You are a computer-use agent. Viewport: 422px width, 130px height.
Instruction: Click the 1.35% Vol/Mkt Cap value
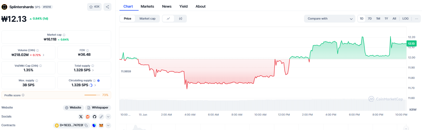click(x=28, y=70)
